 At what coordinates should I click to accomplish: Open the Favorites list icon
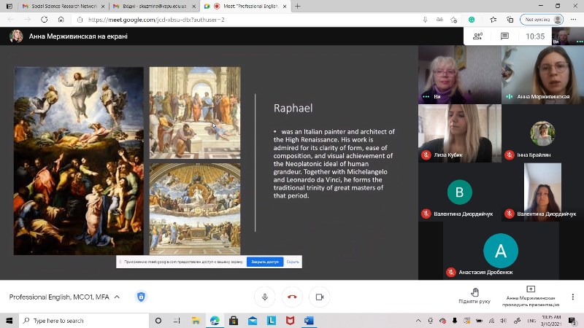[x=493, y=20]
